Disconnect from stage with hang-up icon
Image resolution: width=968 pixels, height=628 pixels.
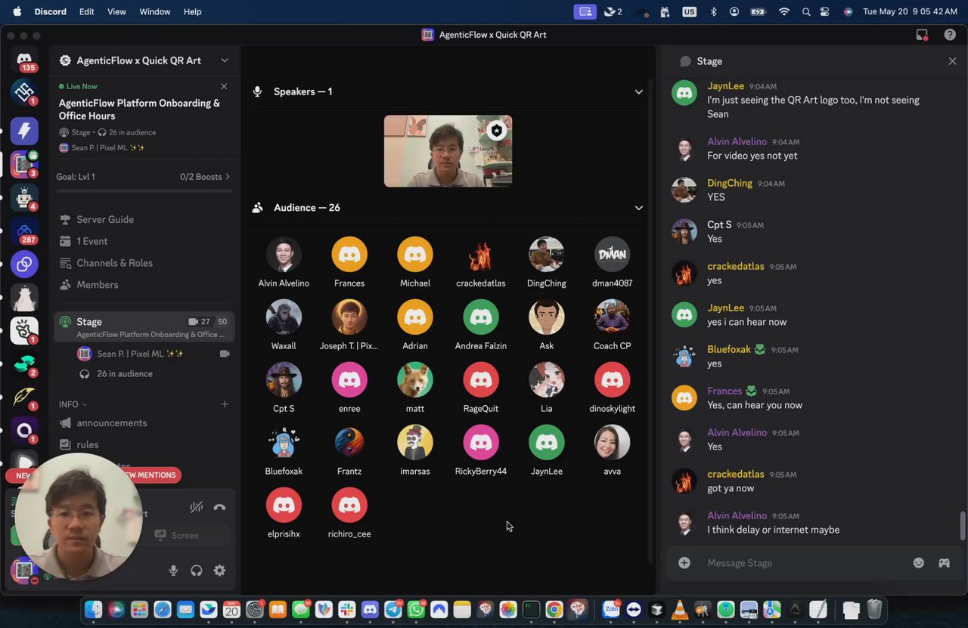(x=219, y=507)
